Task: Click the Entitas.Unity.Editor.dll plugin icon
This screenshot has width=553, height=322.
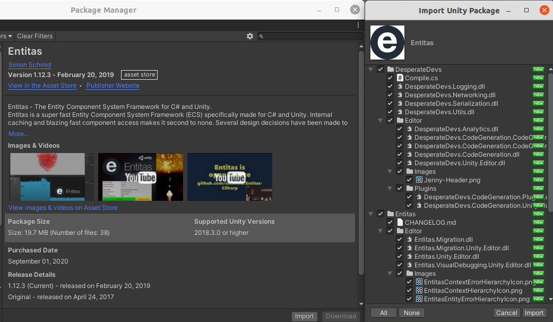Action: (410, 256)
